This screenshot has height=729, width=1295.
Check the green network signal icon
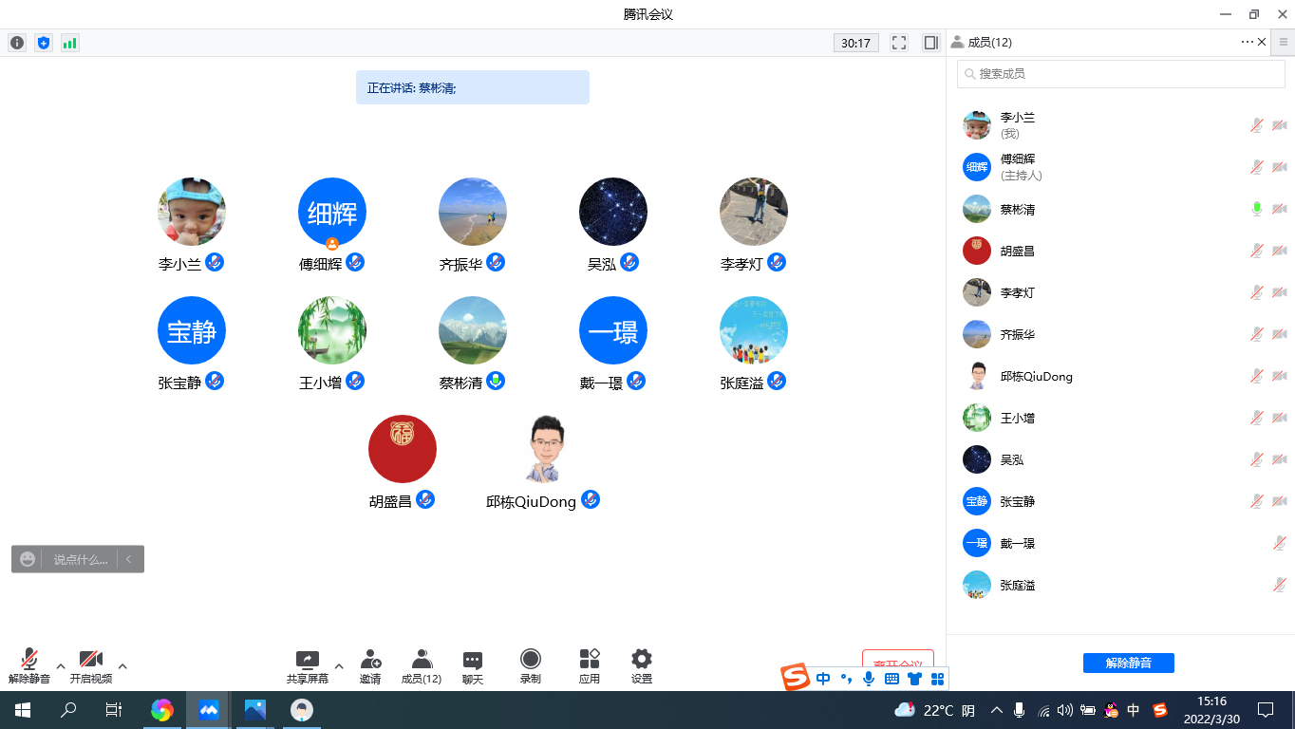click(69, 43)
